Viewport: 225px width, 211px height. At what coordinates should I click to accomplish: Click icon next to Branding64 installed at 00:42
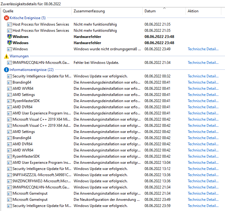coord(10,138)
